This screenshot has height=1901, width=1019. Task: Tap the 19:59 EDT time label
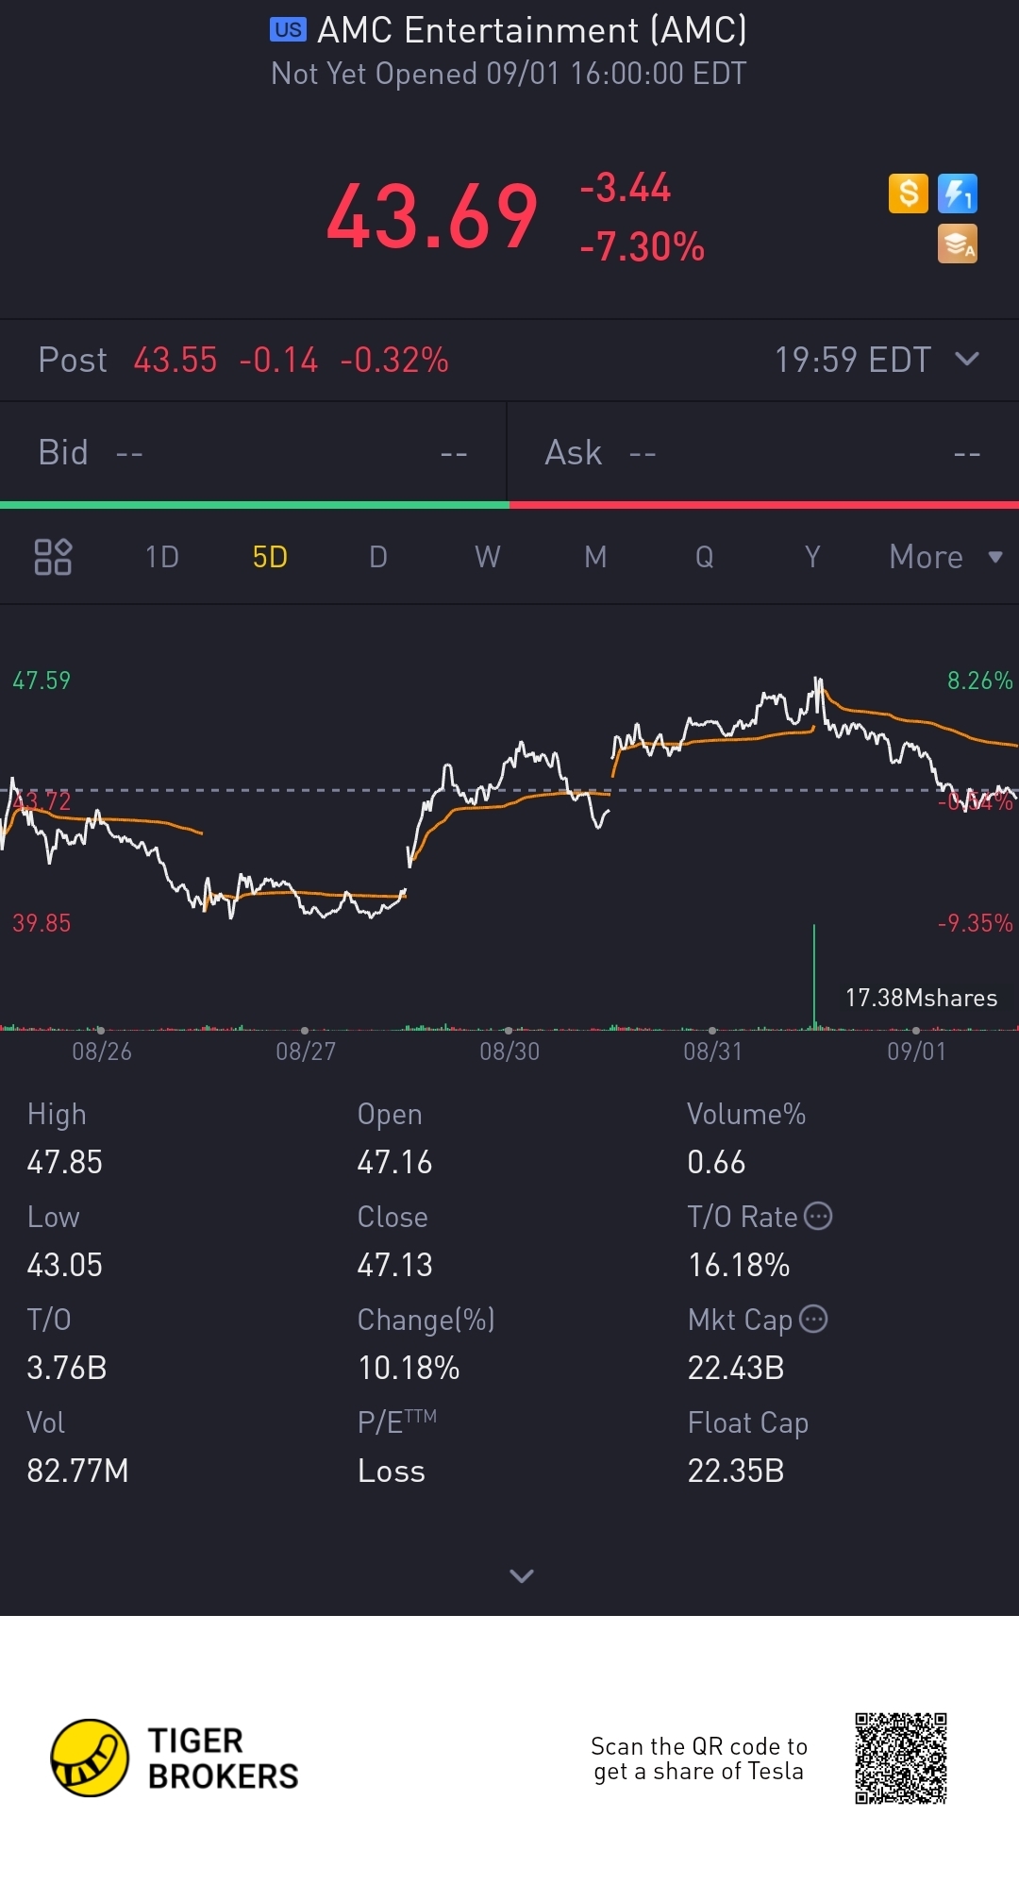pos(853,360)
